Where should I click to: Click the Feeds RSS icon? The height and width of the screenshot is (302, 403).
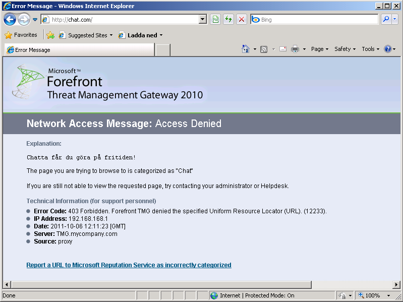(x=264, y=49)
